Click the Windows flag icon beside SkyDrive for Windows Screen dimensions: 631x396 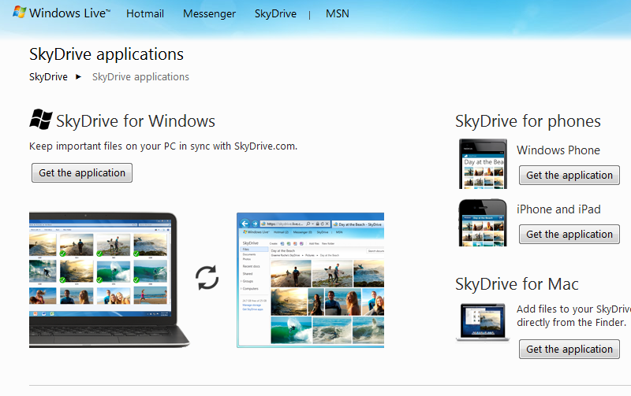click(x=41, y=120)
